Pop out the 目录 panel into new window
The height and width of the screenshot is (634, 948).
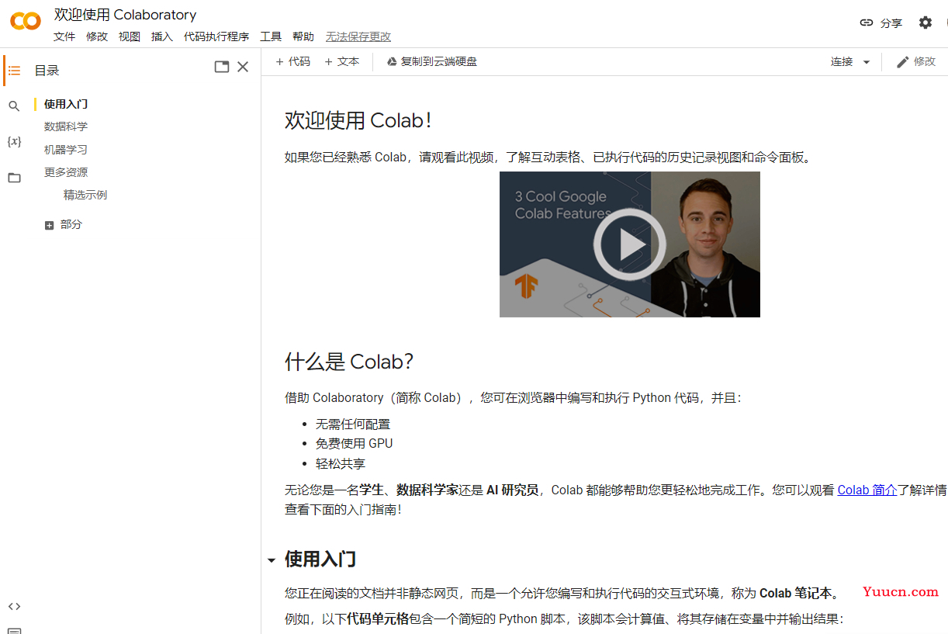[222, 67]
